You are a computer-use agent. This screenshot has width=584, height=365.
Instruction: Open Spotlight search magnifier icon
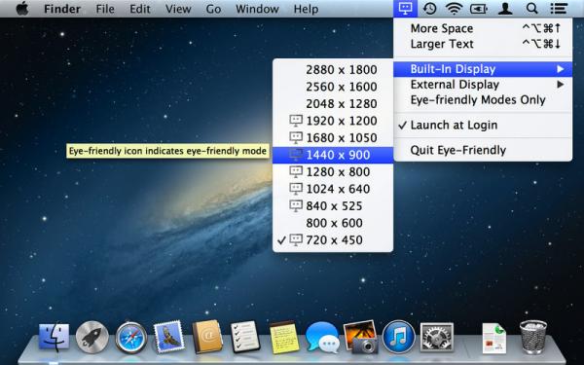pyautogui.click(x=531, y=8)
